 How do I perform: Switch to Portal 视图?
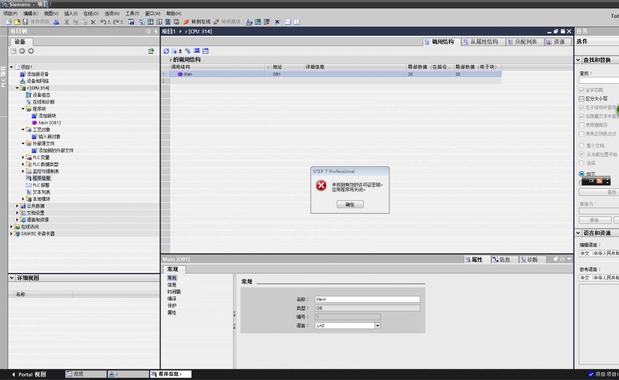29,374
